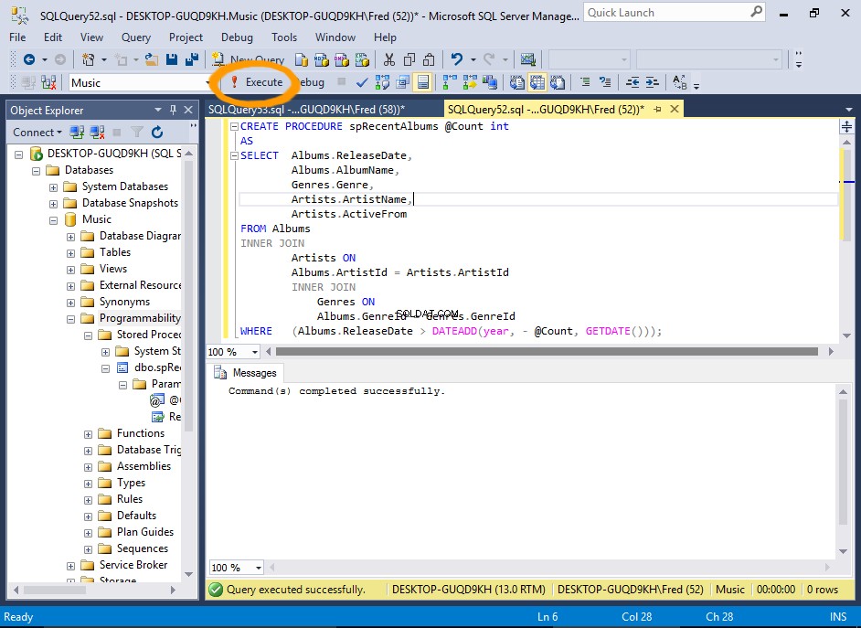Uncomment the selected lines icon
The width and height of the screenshot is (861, 628).
click(x=605, y=83)
